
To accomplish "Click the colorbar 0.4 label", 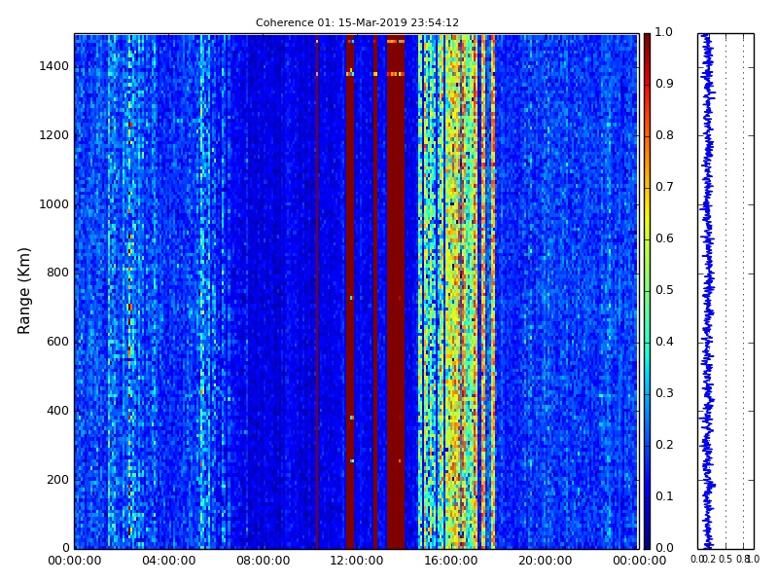I will (x=664, y=343).
